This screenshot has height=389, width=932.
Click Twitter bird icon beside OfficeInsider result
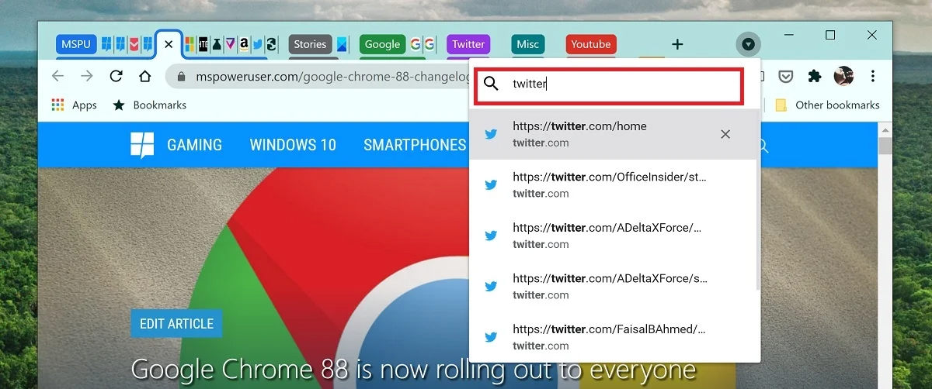(x=491, y=184)
